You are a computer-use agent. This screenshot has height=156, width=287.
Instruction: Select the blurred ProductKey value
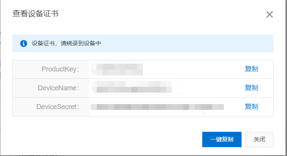coord(120,70)
